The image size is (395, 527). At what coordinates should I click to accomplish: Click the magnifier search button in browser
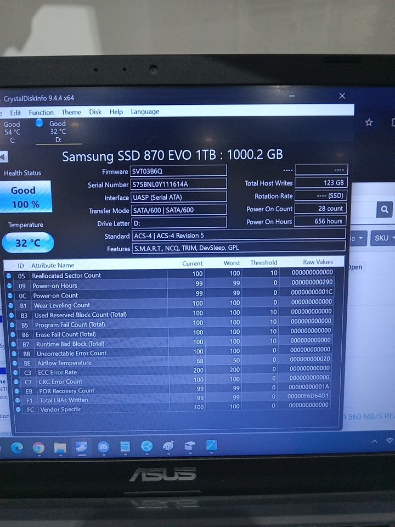(385, 210)
